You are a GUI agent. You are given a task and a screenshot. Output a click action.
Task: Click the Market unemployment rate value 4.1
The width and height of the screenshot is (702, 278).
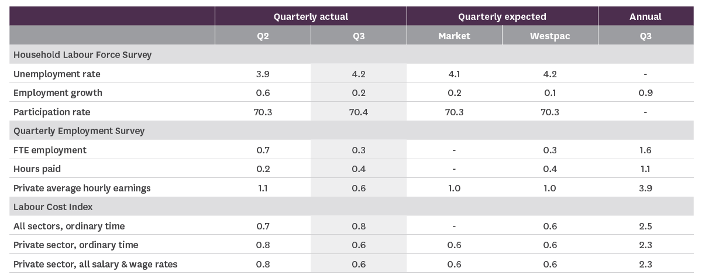(454, 74)
